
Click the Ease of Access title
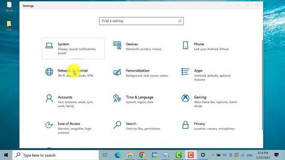(x=69, y=124)
